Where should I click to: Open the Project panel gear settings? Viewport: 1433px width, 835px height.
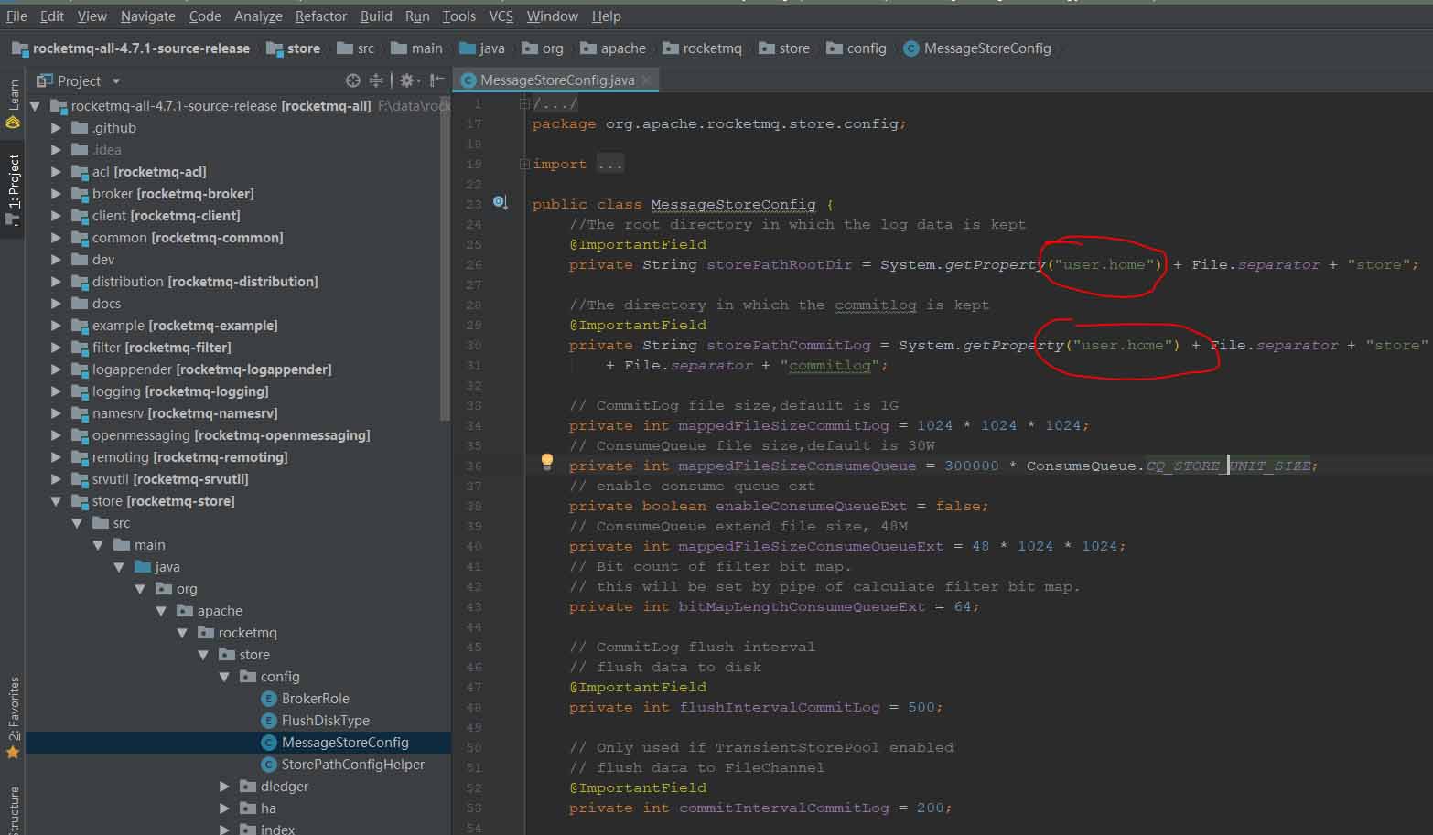[407, 80]
